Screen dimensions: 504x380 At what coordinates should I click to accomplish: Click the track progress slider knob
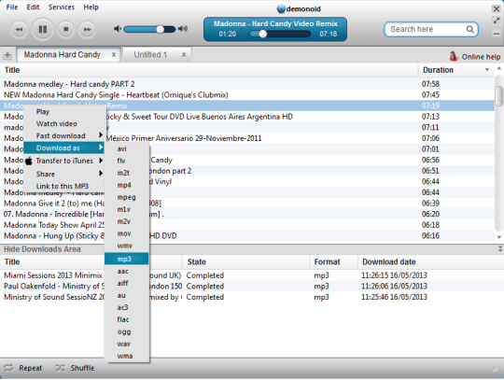[x=262, y=34]
